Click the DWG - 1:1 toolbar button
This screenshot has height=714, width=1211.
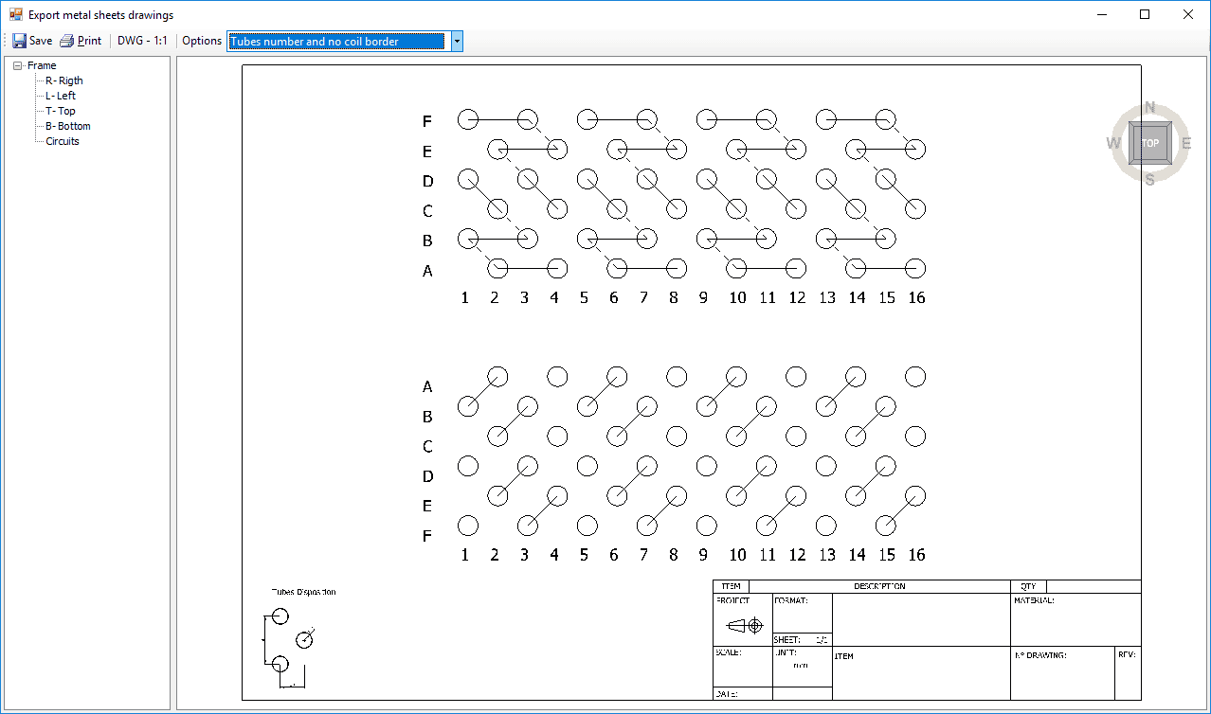[142, 41]
